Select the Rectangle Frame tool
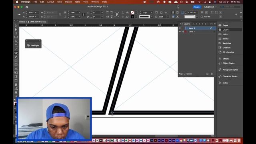 point(16,61)
